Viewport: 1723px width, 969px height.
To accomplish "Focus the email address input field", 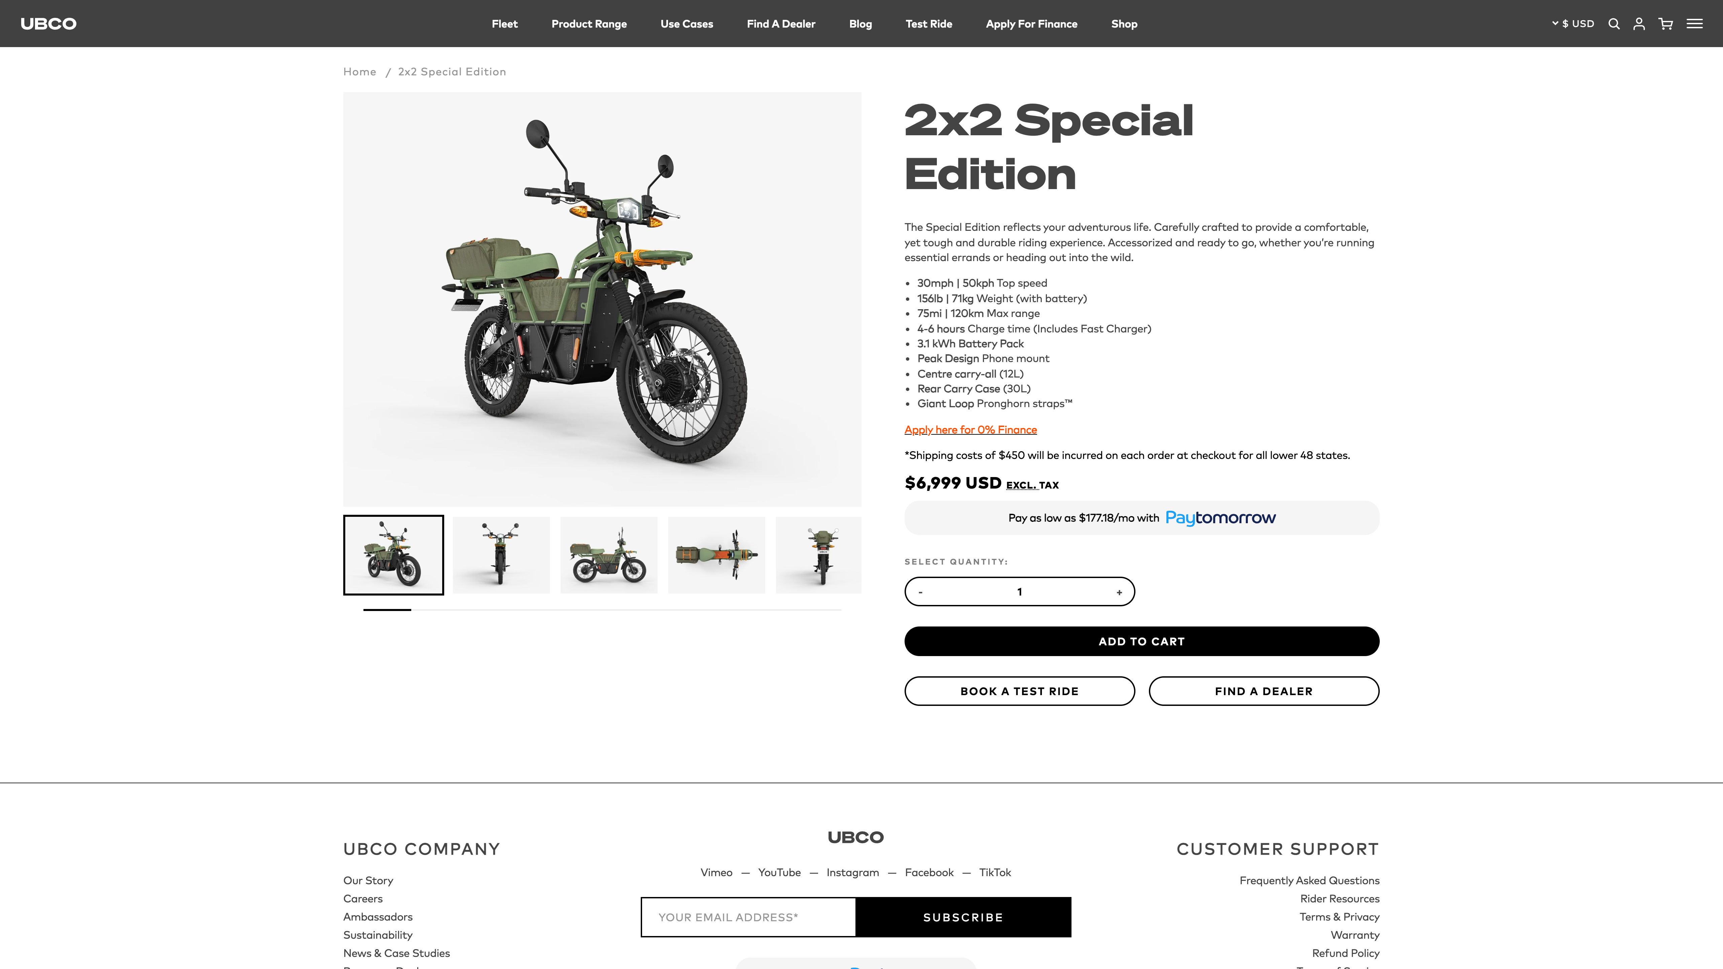I will click(x=748, y=918).
